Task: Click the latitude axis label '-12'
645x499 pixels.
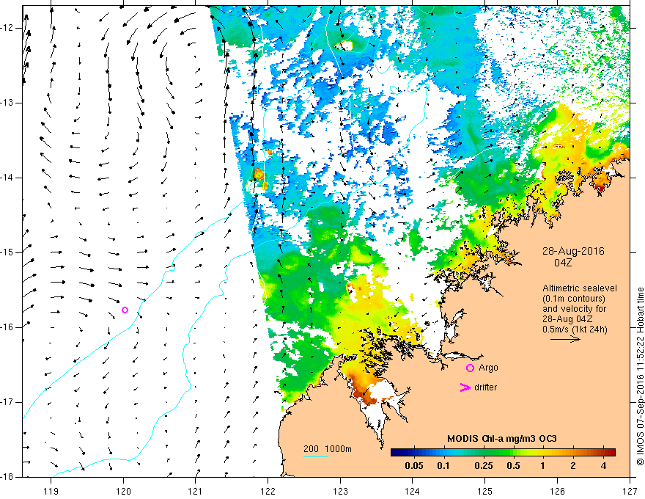Action: pyautogui.click(x=7, y=28)
